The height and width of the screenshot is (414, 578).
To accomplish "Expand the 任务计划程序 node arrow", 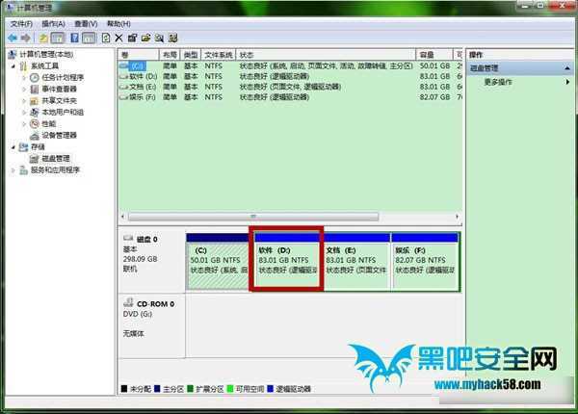I will point(23,78).
